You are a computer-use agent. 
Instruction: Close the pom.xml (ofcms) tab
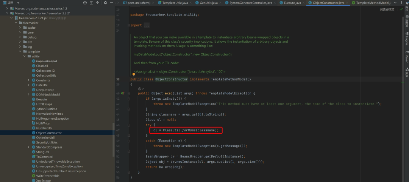pos(154,3)
